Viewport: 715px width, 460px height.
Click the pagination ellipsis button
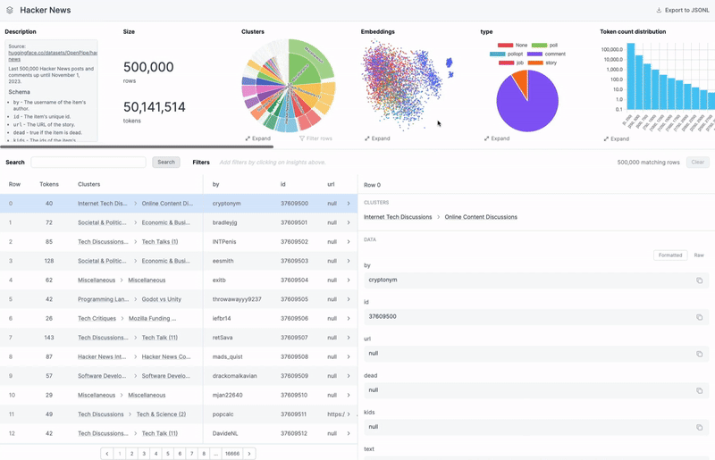(215, 454)
